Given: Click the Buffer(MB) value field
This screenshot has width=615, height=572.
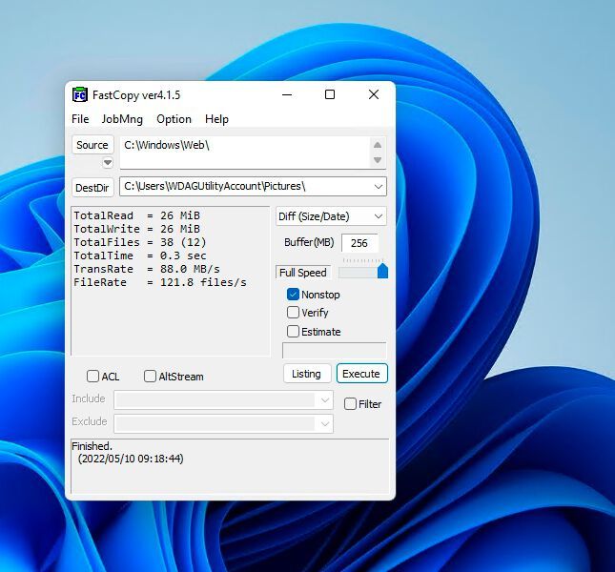Looking at the screenshot, I should coord(359,243).
